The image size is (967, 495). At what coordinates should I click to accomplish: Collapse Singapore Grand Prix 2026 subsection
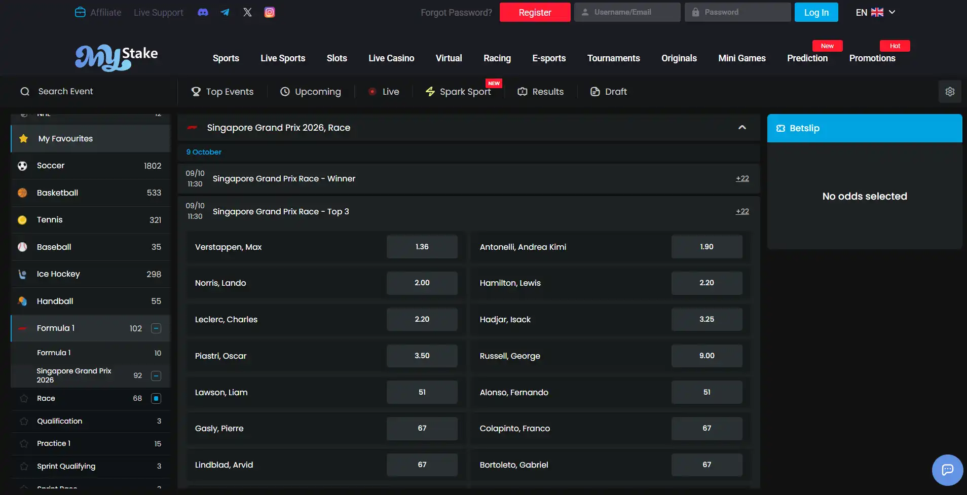156,375
